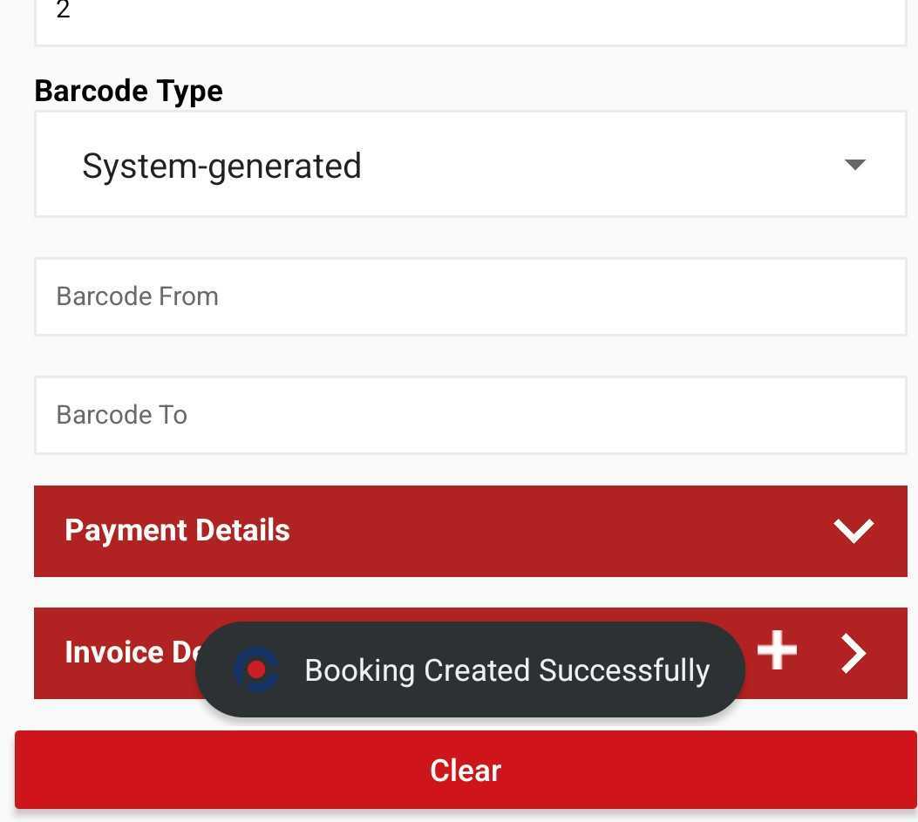Open the System-generated barcode type dropdown
The image size is (918, 822).
471,165
